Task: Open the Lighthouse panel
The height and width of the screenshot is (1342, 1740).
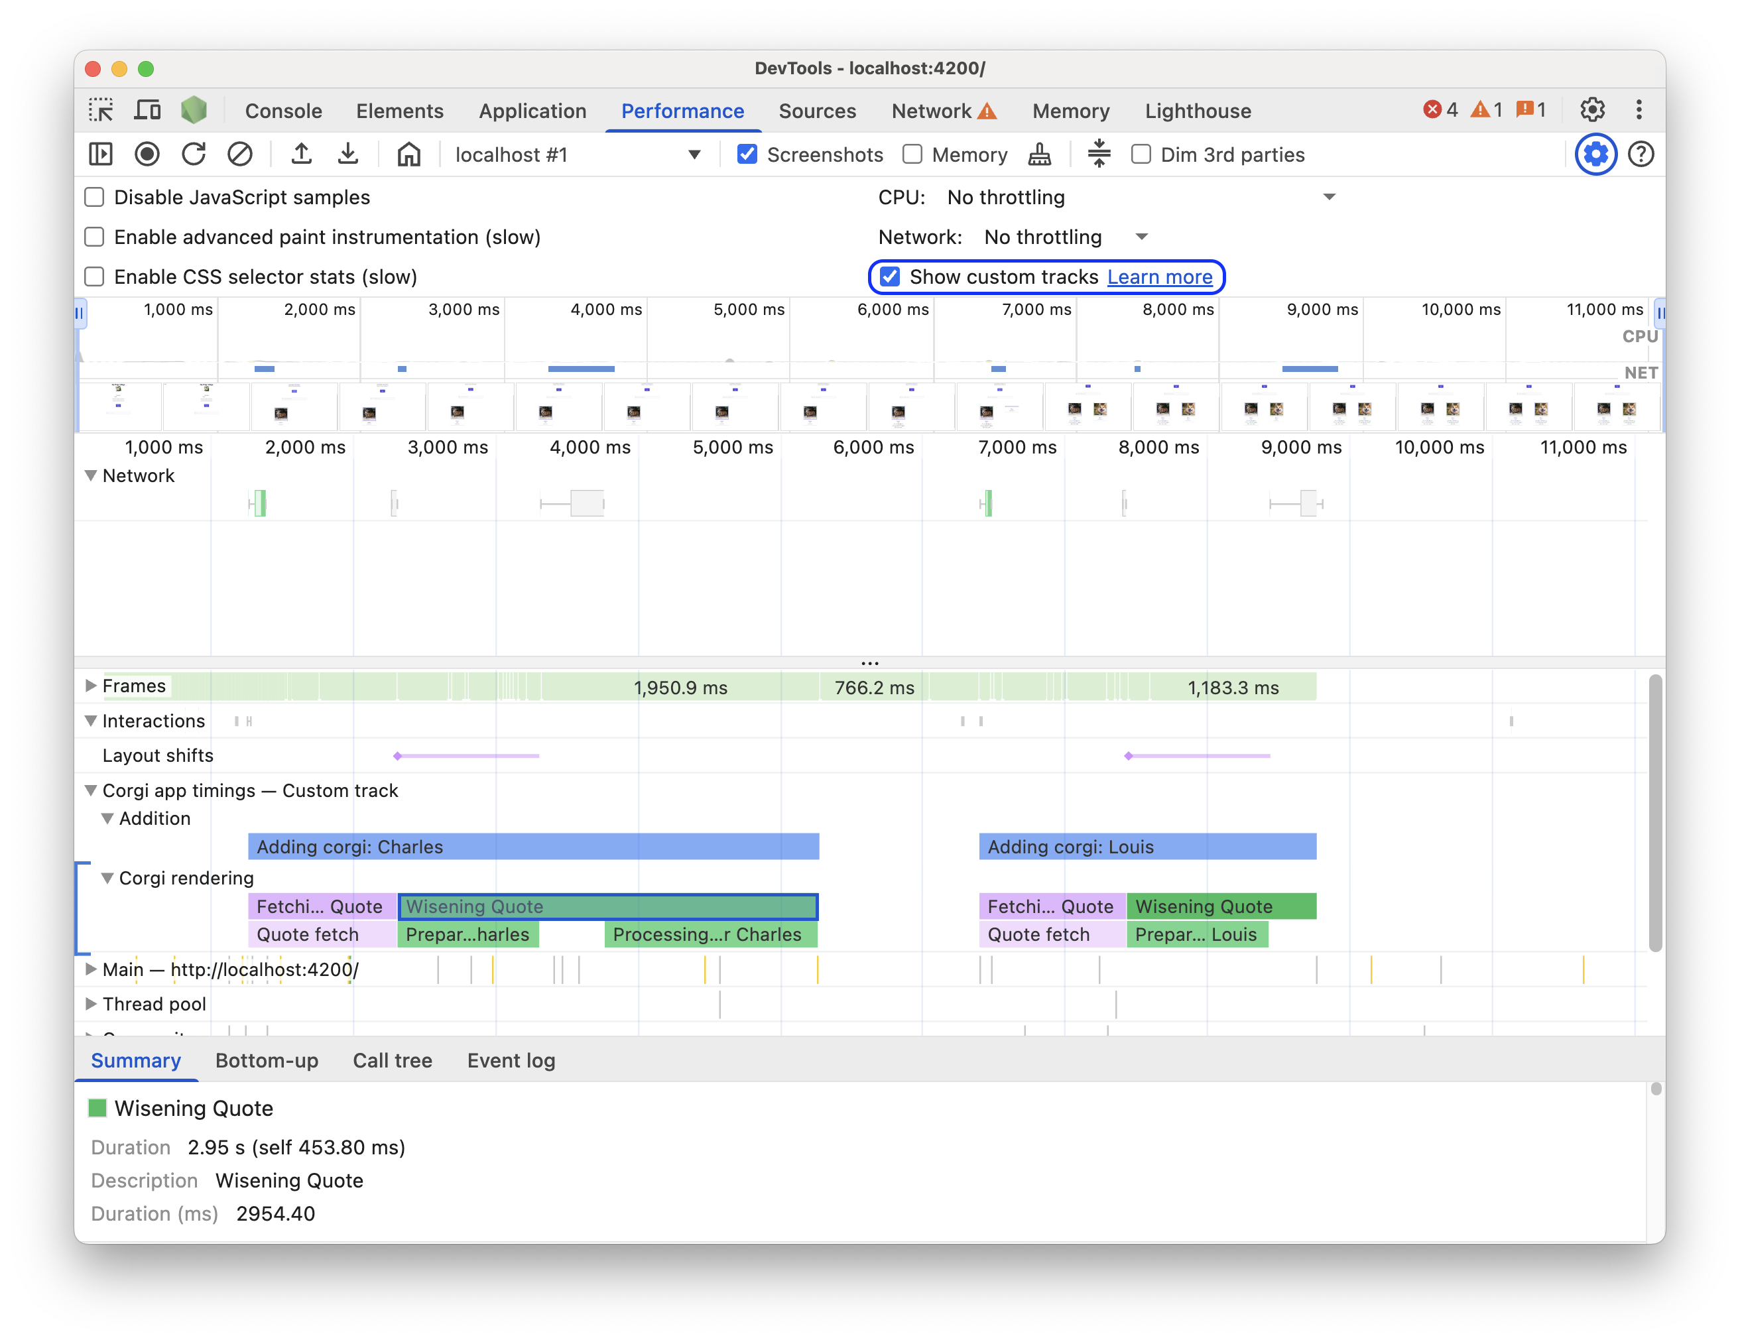Action: (1198, 111)
